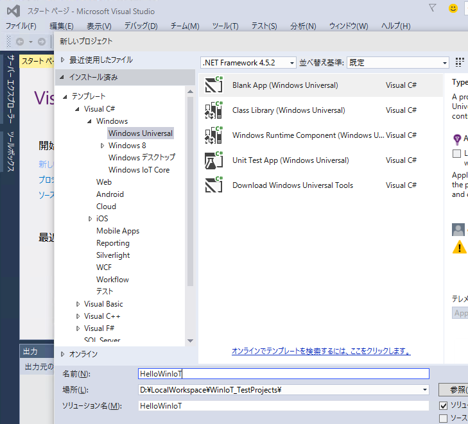The width and height of the screenshot is (468, 424).
Task: Select Windows Universal tree item
Action: click(x=141, y=133)
